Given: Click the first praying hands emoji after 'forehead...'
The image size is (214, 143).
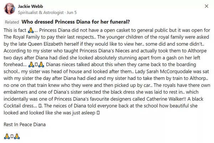Looking at the screenshot, I should click(x=31, y=65).
